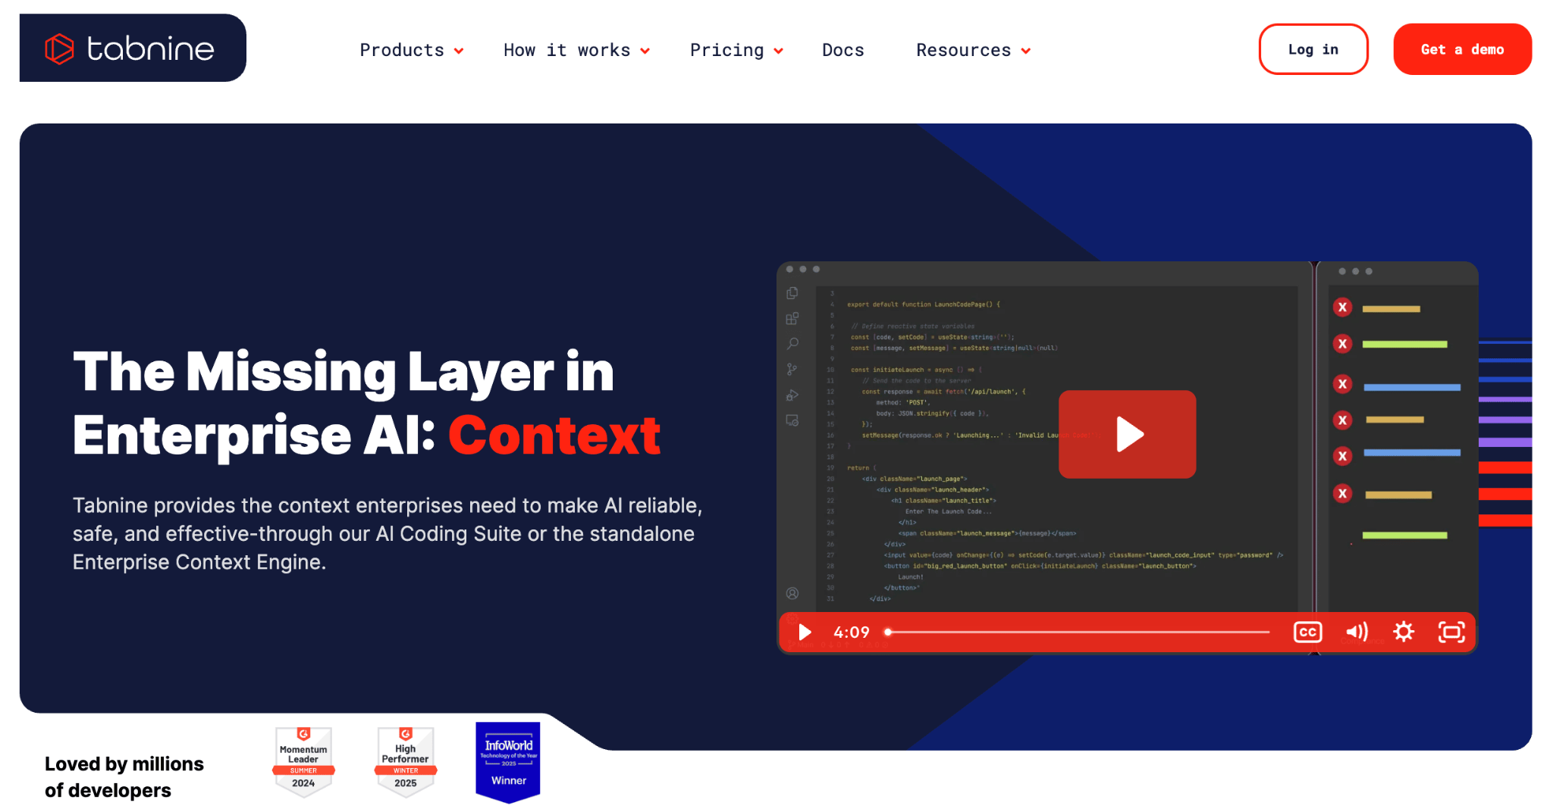This screenshot has height=812, width=1553.
Task: Toggle closed captions on the video
Action: point(1308,632)
